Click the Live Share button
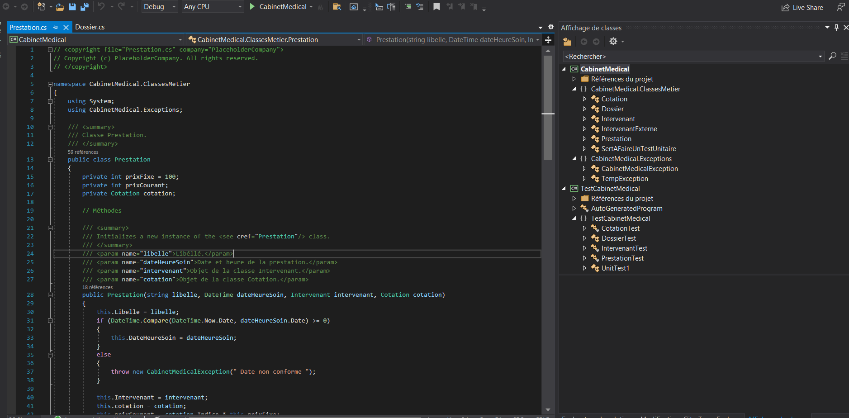Screen dimensions: 849x418 coord(802,7)
